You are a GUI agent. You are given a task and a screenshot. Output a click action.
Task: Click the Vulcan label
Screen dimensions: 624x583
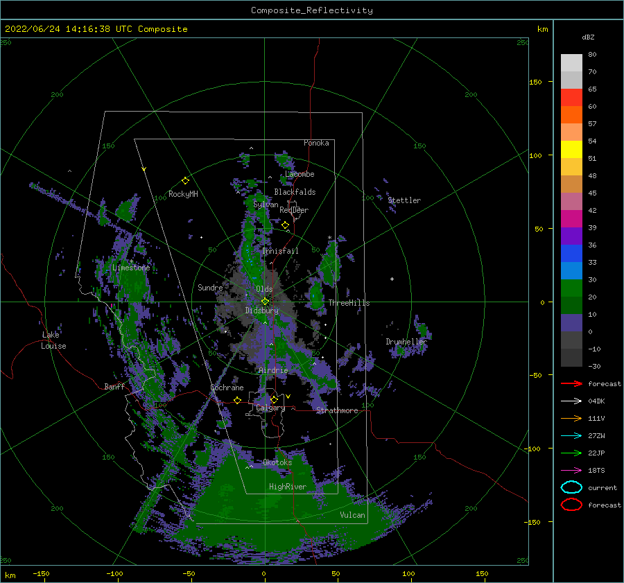pyautogui.click(x=353, y=515)
